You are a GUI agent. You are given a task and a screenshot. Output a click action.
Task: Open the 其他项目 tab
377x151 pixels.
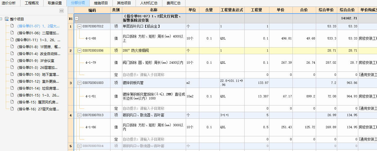coord(124,3)
